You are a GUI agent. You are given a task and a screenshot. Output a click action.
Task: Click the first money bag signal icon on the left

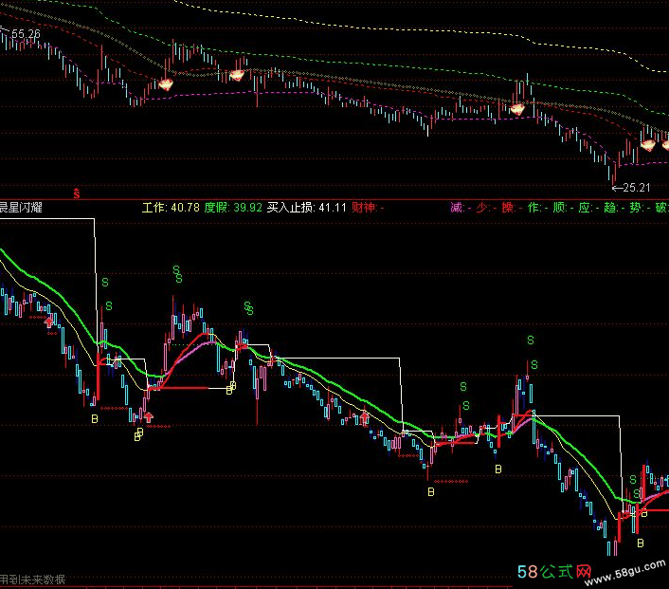point(166,83)
